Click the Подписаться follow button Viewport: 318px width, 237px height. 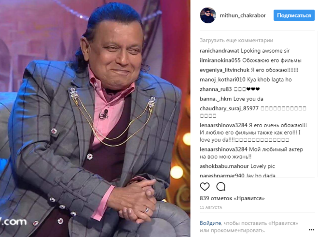click(x=294, y=15)
